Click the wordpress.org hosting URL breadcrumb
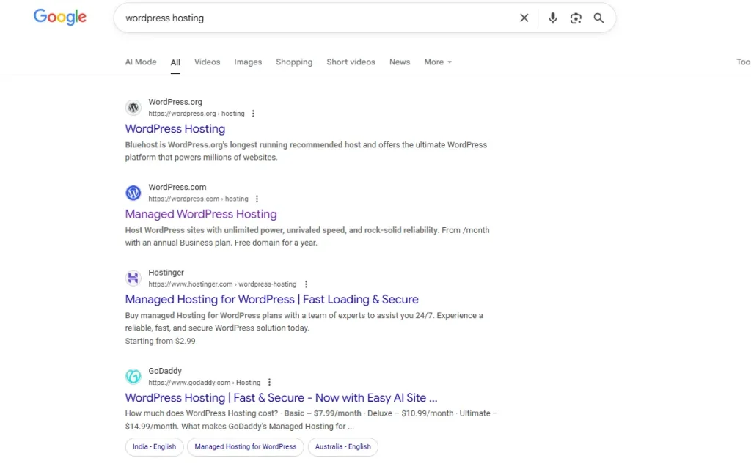 (x=197, y=114)
